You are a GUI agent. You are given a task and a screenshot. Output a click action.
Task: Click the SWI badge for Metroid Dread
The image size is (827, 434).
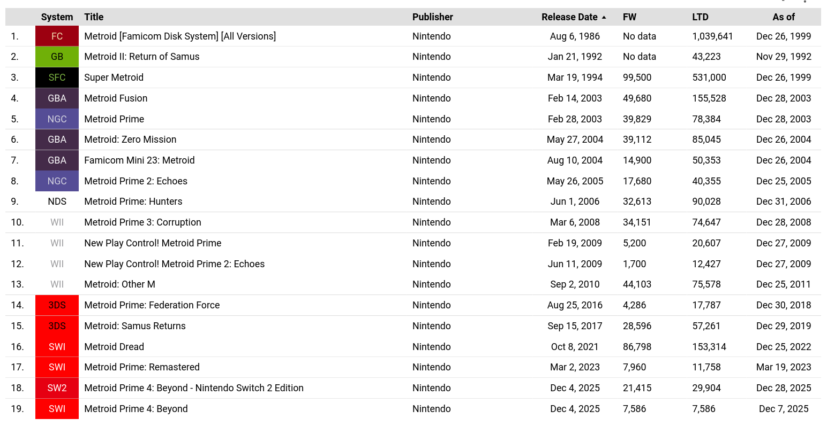57,347
